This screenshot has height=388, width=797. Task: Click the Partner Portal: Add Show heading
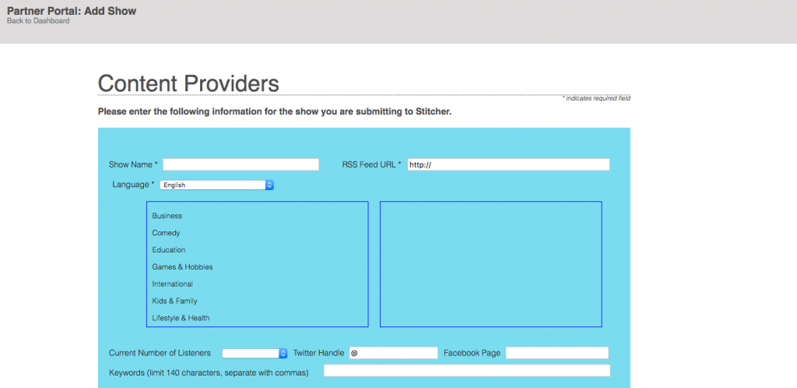click(72, 11)
